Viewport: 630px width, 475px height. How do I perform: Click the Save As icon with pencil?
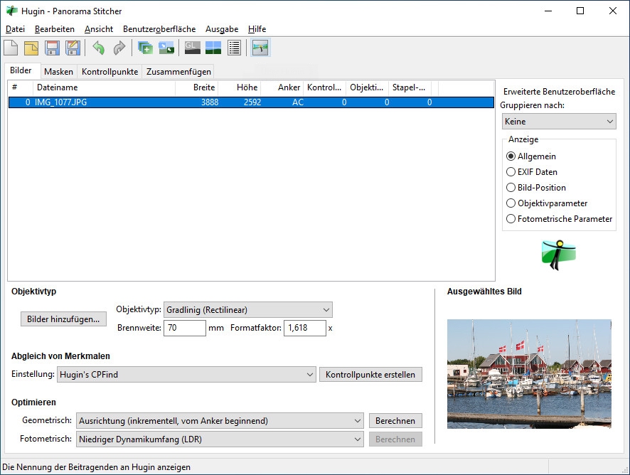point(72,48)
